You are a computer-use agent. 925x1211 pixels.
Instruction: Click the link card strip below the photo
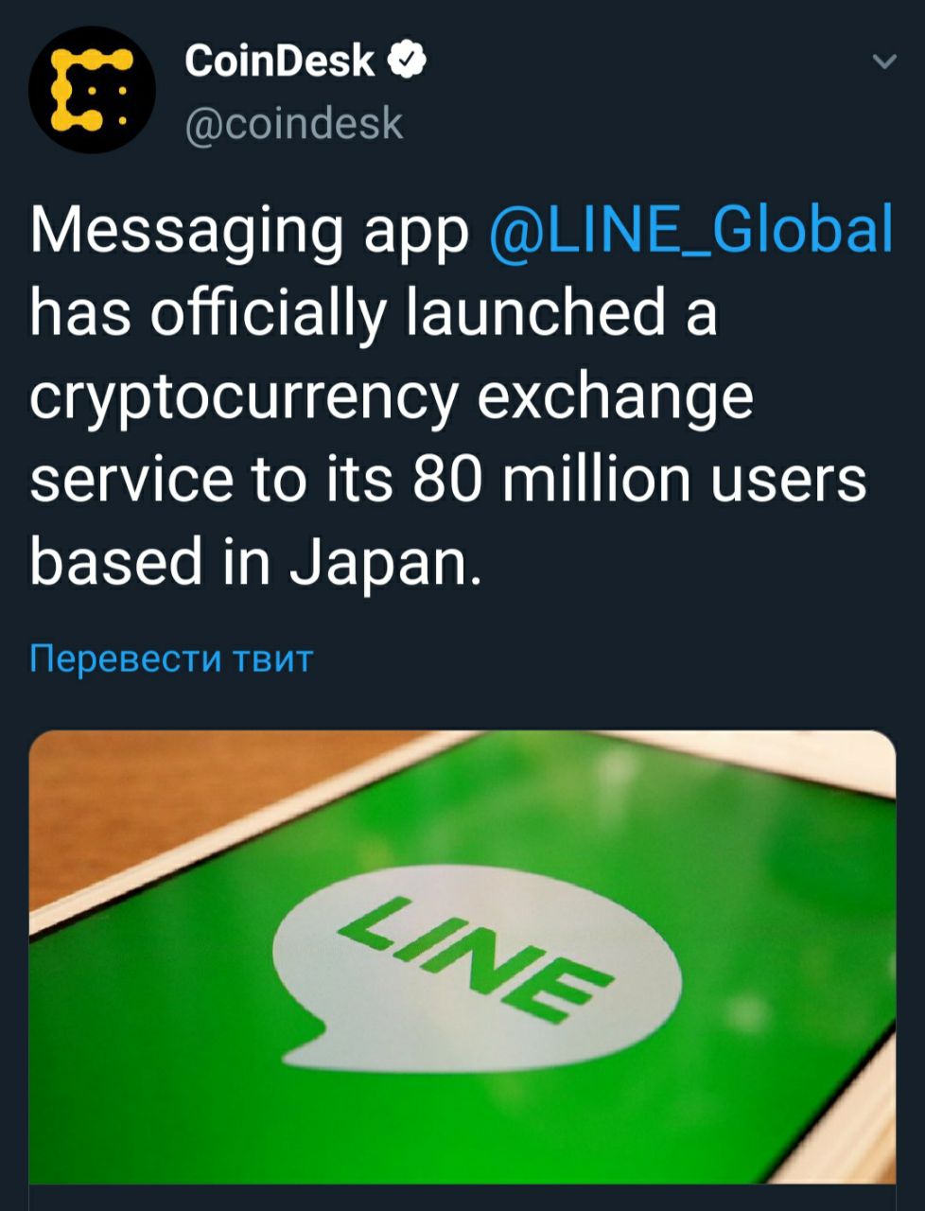click(462, 1198)
